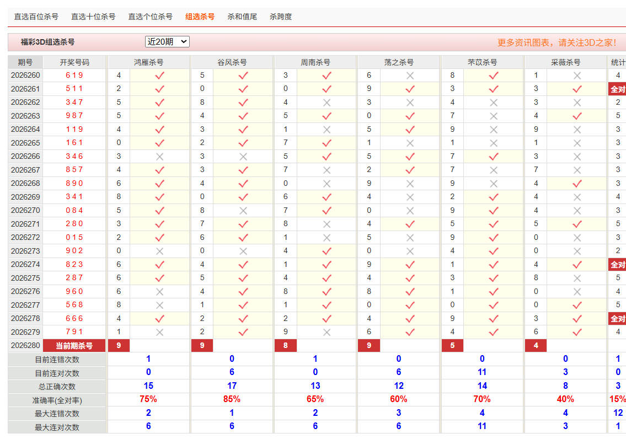
Task: Open the 直选个位杀号 tab
Action: pos(151,17)
